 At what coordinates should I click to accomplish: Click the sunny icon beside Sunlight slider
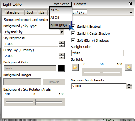tap(75, 67)
